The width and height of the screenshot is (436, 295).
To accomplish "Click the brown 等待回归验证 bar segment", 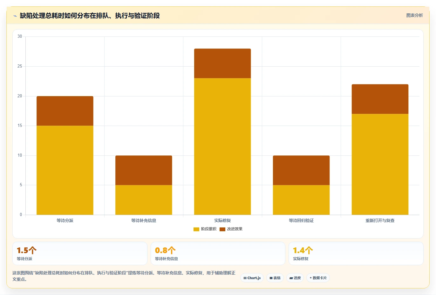I will click(301, 170).
